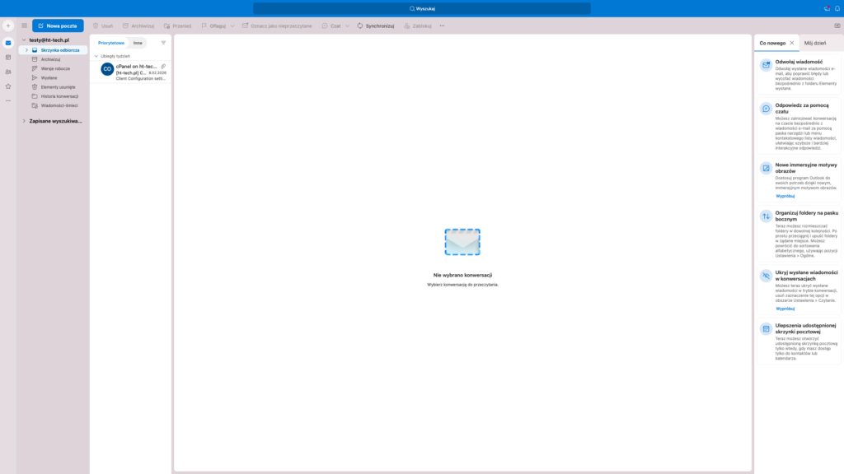Open the toolbar more options ellipsis
This screenshot has width=844, height=474.
442,26
